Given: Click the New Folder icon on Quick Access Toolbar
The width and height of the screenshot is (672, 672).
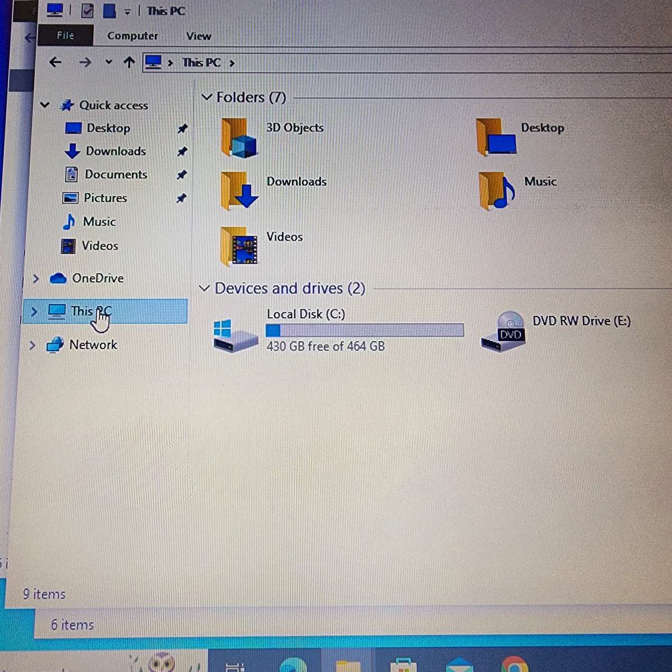Looking at the screenshot, I should pos(109,10).
